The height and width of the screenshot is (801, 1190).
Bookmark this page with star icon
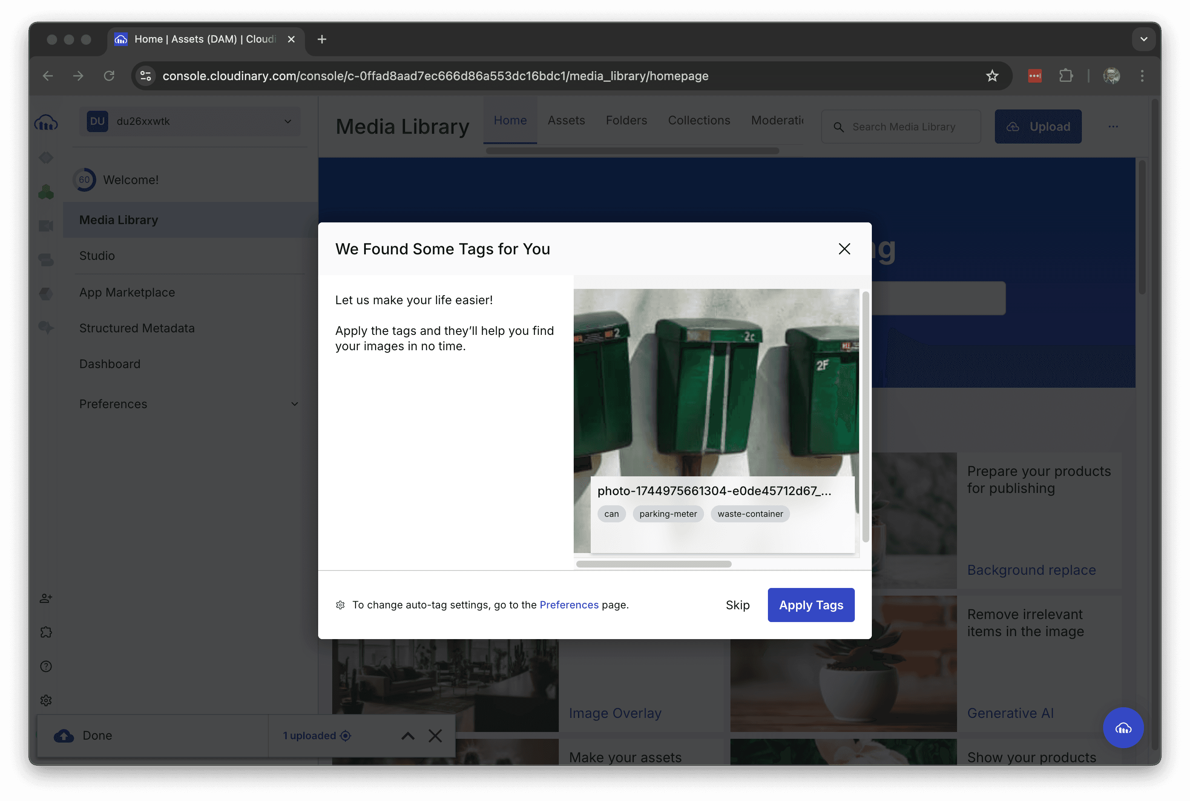click(992, 76)
